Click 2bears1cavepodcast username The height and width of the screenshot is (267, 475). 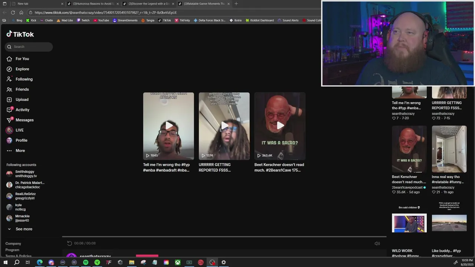[x=407, y=188]
